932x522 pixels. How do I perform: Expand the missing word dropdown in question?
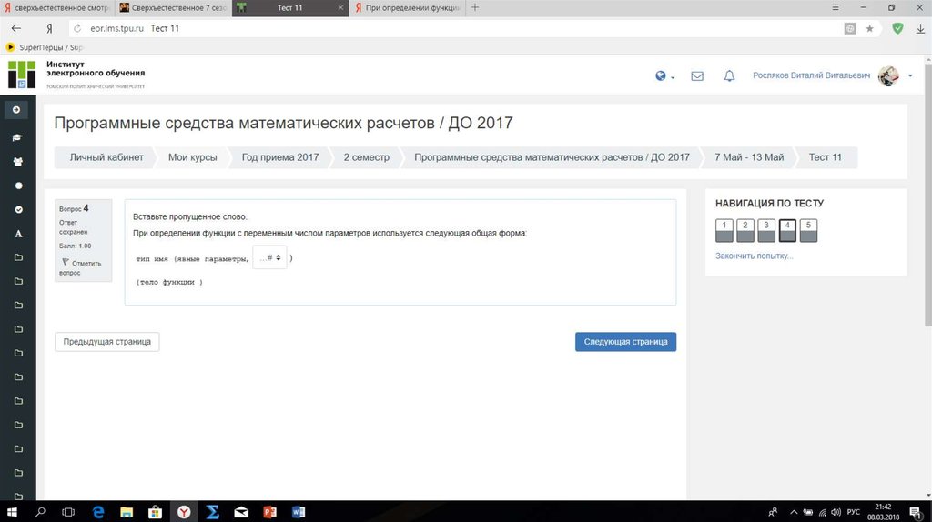269,257
